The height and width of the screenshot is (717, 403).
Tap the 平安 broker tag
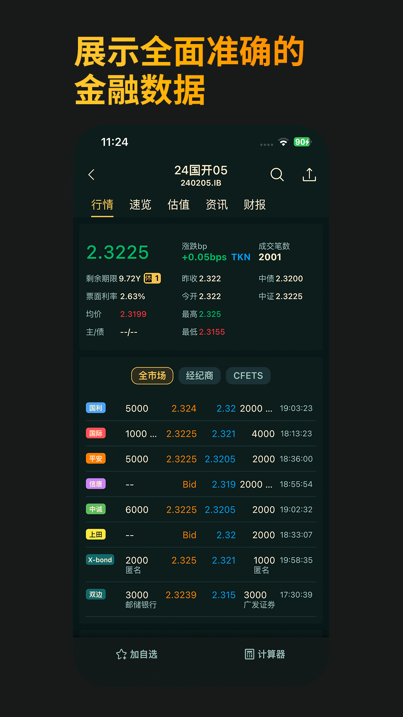[96, 459]
